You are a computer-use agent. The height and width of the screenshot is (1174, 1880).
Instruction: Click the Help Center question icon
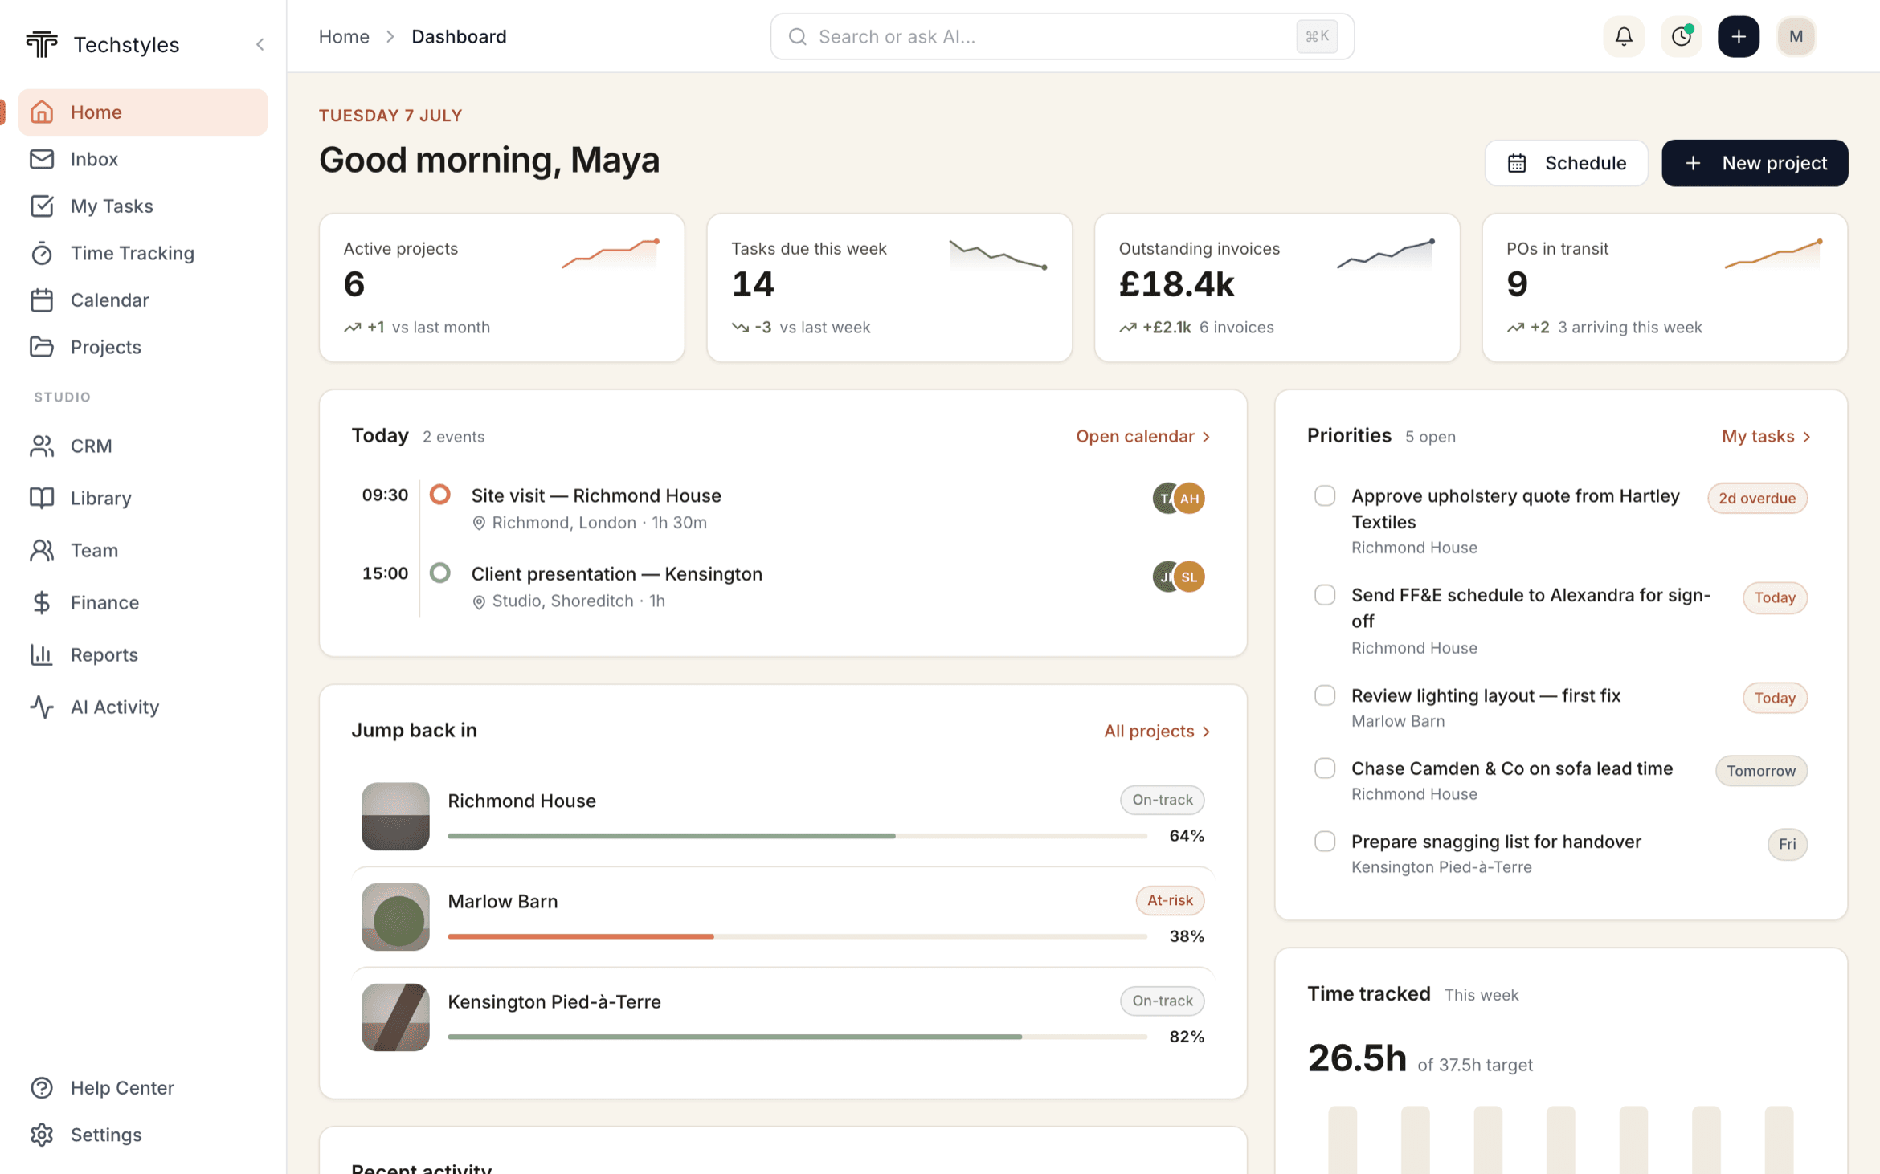(x=42, y=1087)
